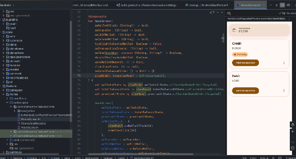
Task: Open the Credit wallet overflow menu
Action: (284, 63)
